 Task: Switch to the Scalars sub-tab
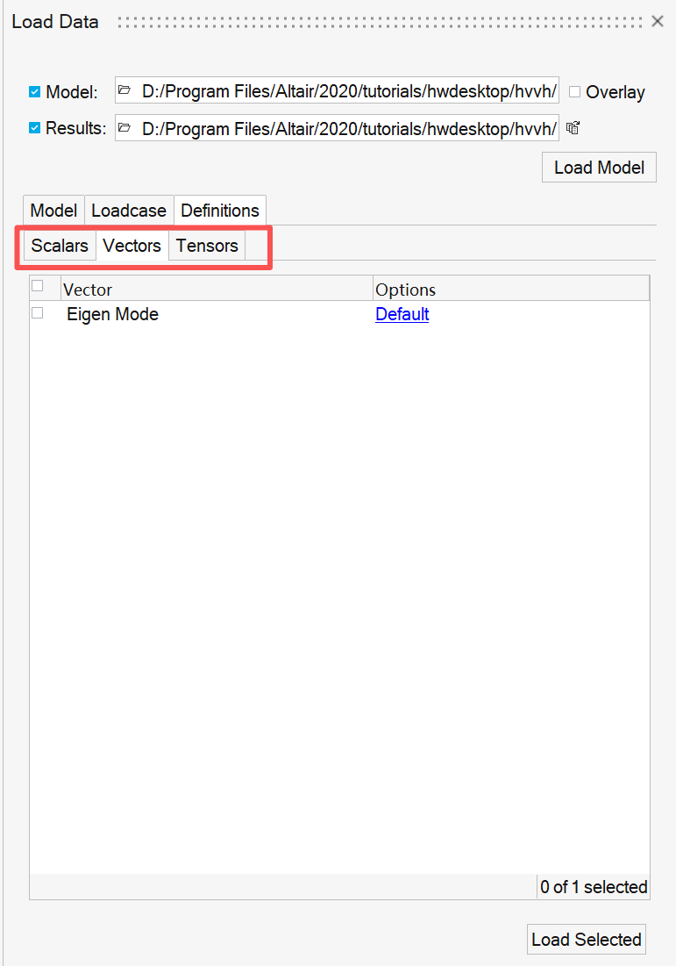[x=60, y=246]
